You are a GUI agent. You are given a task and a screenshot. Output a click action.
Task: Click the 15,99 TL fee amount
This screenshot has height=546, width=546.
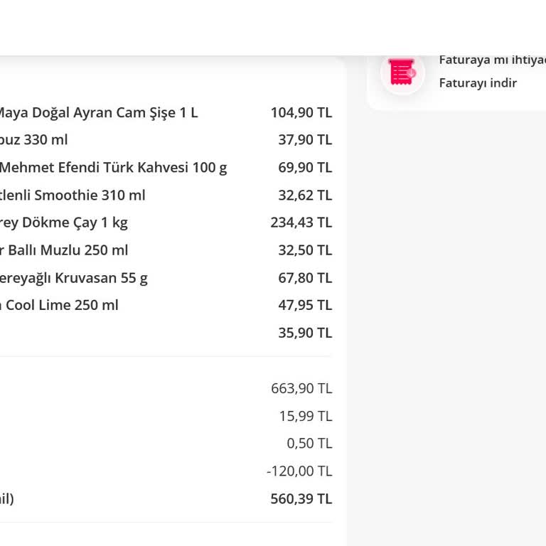(306, 416)
